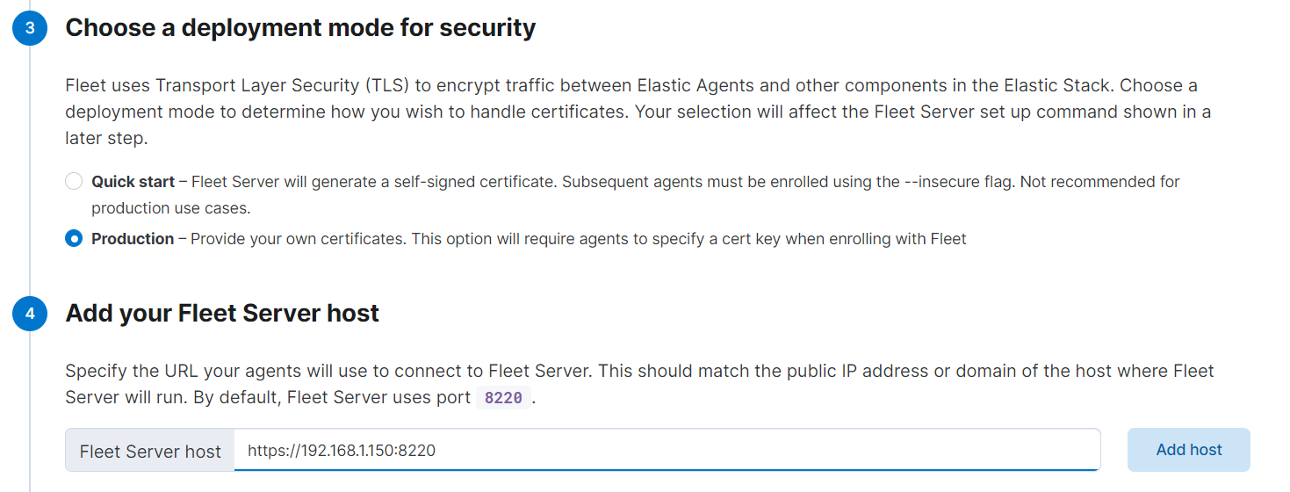Click the step 3 number badge
The height and width of the screenshot is (492, 1290).
click(x=30, y=28)
